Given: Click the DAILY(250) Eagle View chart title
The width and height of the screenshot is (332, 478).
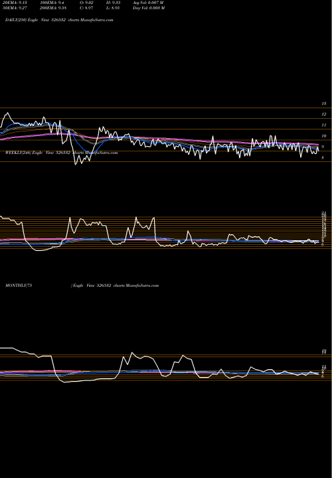Looking at the screenshot, I should pyautogui.click(x=60, y=20).
